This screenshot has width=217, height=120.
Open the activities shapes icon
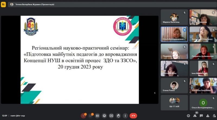point(208,116)
